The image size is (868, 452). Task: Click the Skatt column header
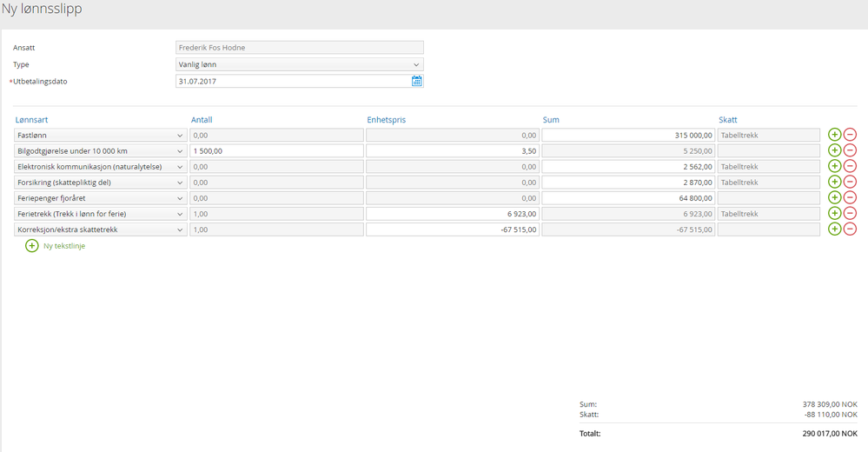pos(728,120)
